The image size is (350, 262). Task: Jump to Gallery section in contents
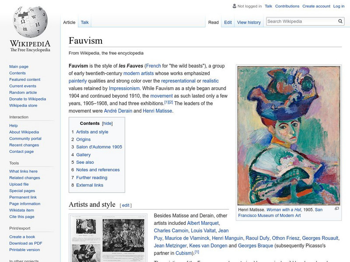[83, 155]
